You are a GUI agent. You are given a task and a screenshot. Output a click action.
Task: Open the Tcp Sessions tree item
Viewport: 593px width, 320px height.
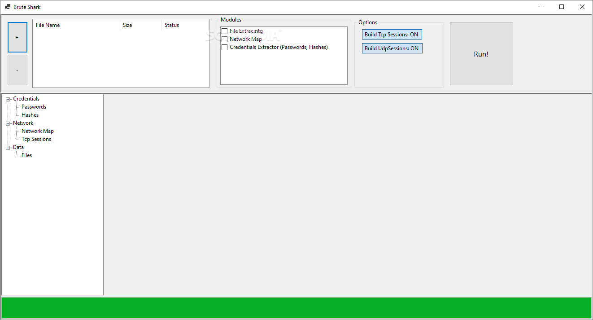(x=36, y=139)
